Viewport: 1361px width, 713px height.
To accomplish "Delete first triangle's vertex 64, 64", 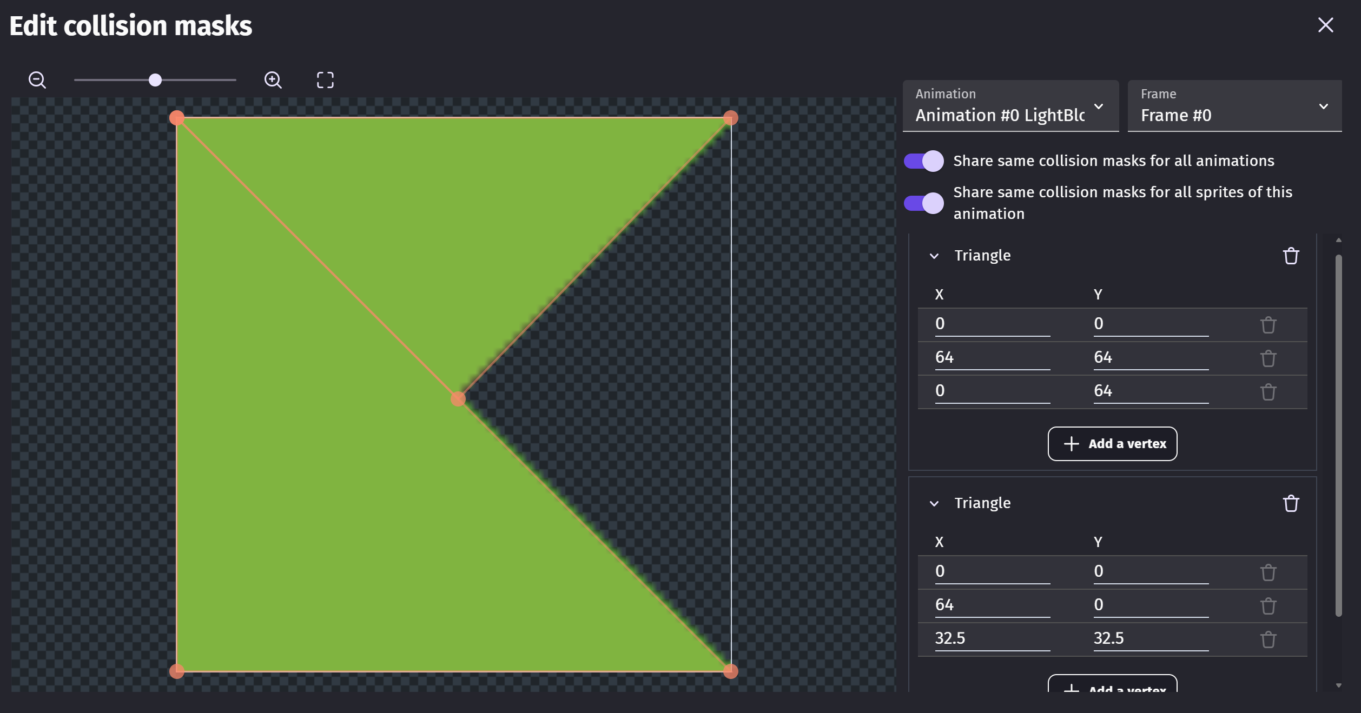I will pos(1268,358).
